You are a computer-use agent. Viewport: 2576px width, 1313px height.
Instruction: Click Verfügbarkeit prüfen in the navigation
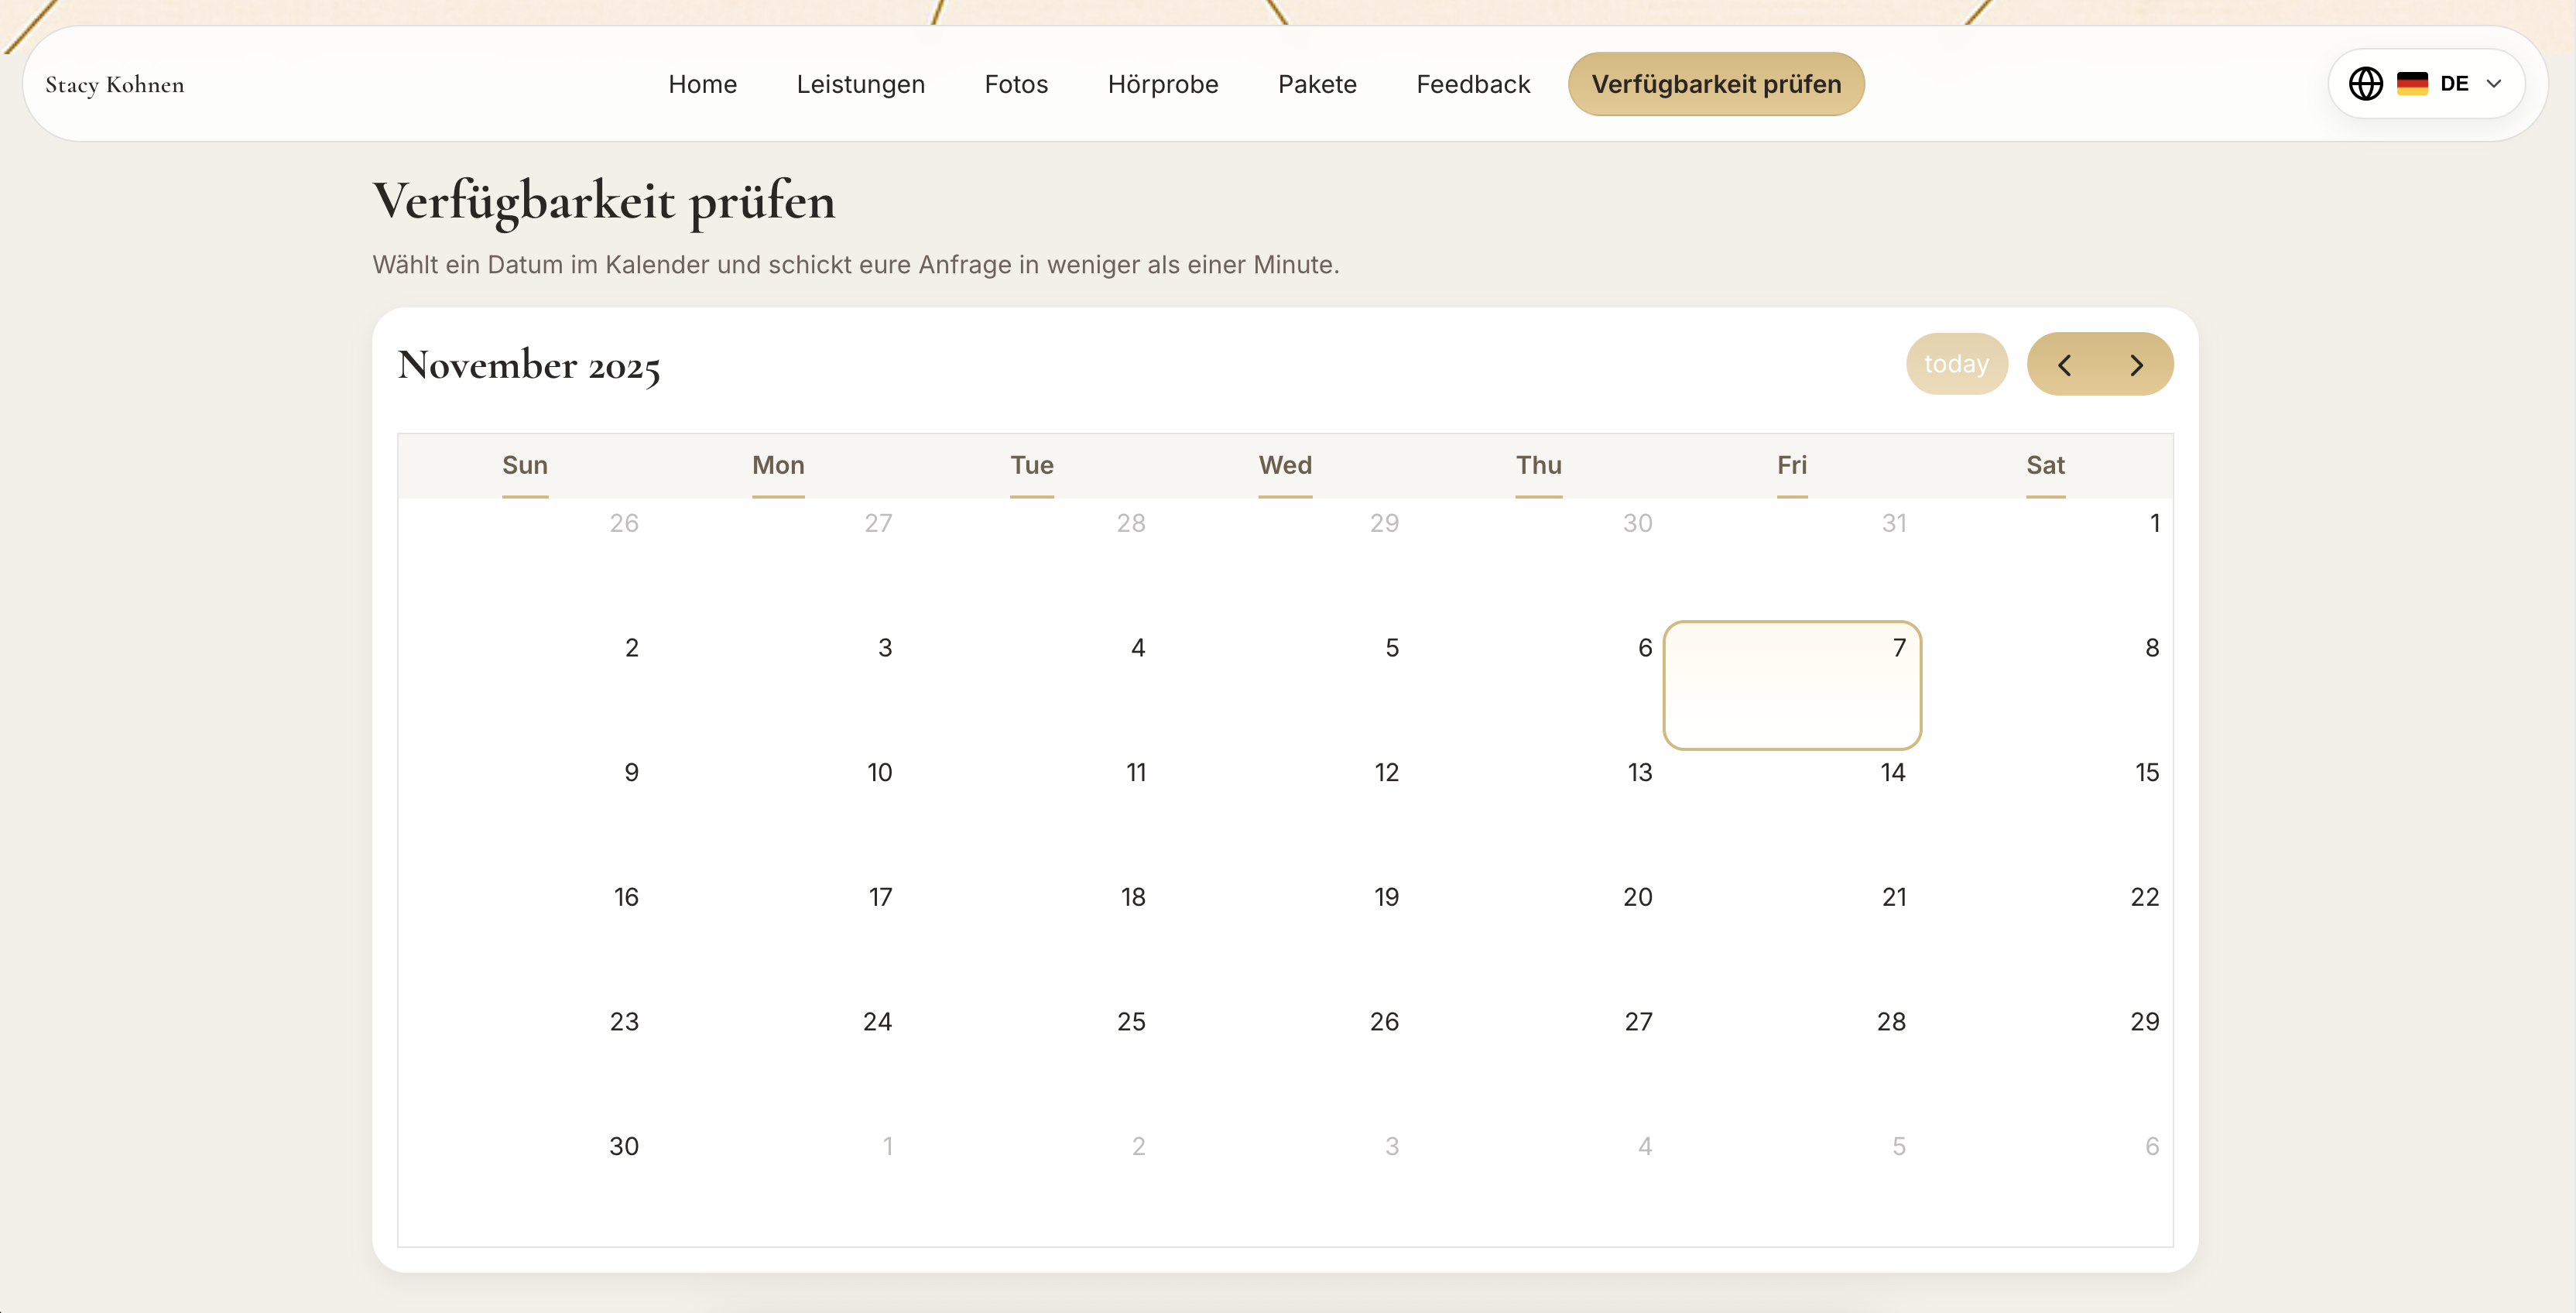pos(1716,84)
